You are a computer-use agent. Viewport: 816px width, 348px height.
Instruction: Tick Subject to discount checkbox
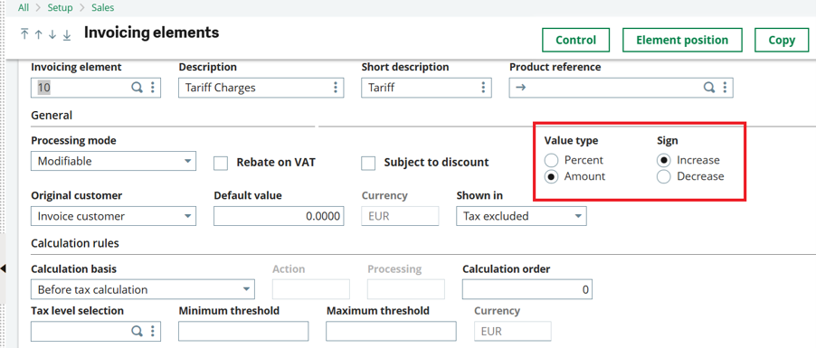click(368, 164)
